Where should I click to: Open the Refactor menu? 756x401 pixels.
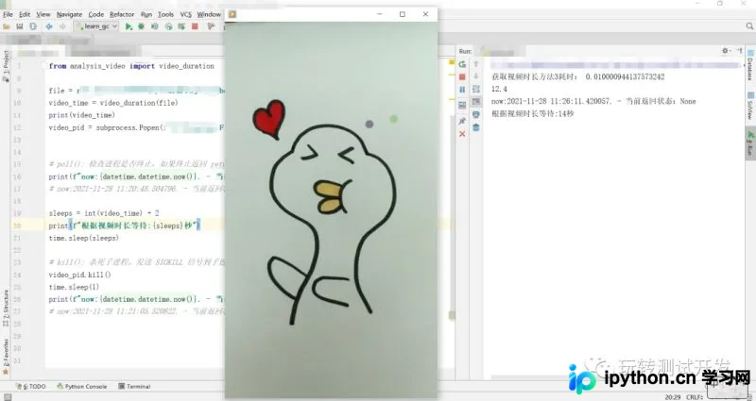pyautogui.click(x=122, y=14)
